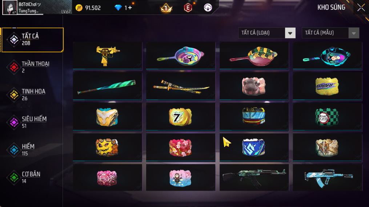Select the golden UZI gun skin
369x207 pixels.
[x=108, y=56]
